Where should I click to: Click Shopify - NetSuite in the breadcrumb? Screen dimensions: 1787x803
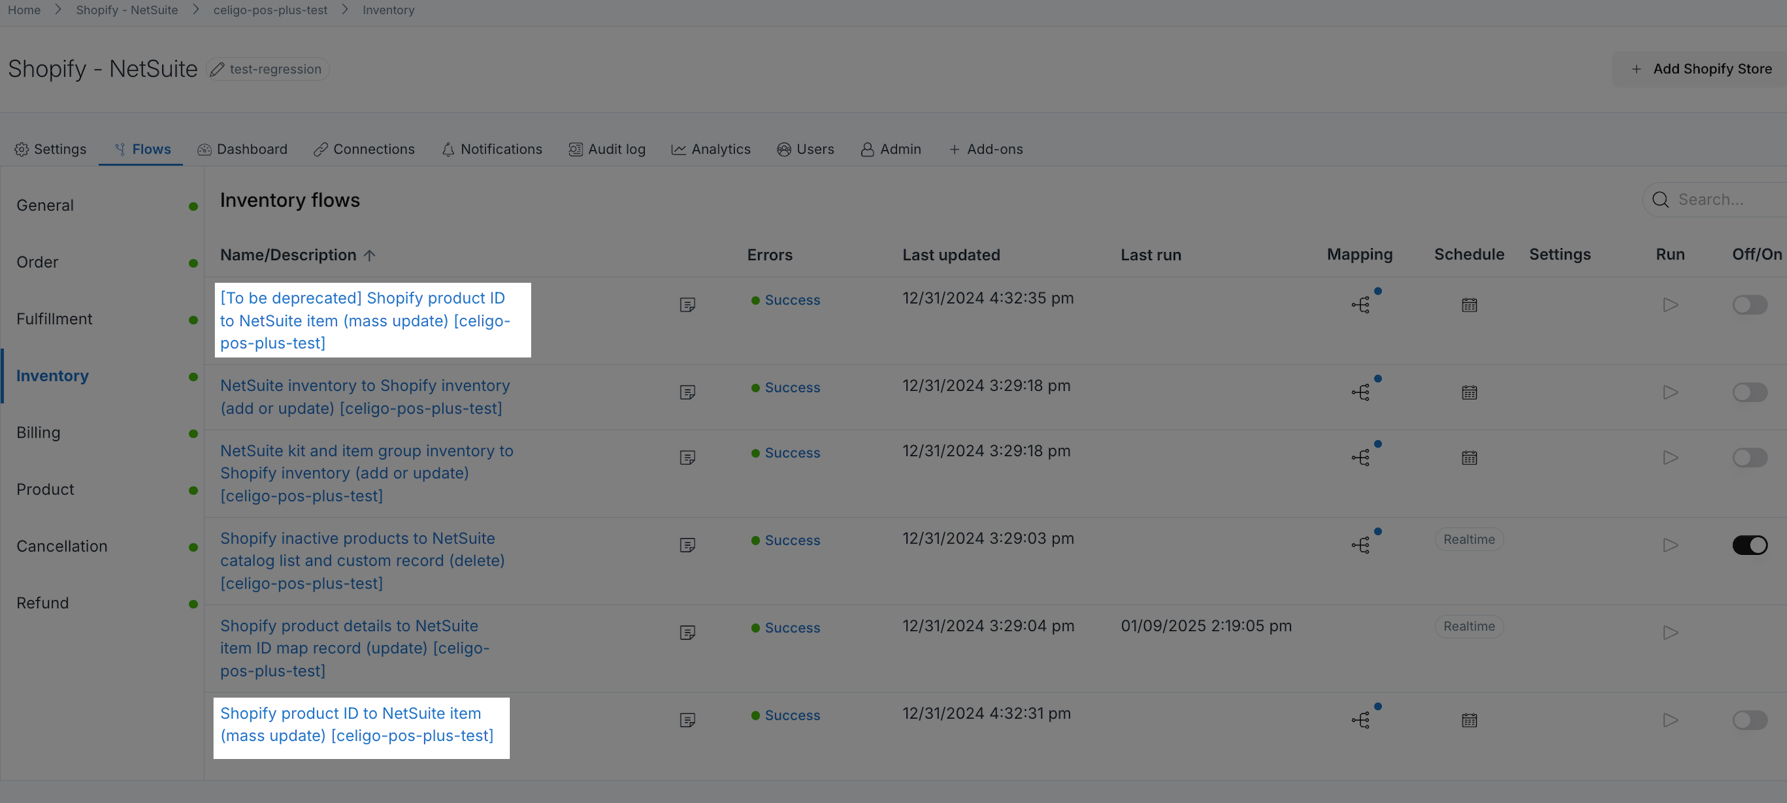[127, 10]
